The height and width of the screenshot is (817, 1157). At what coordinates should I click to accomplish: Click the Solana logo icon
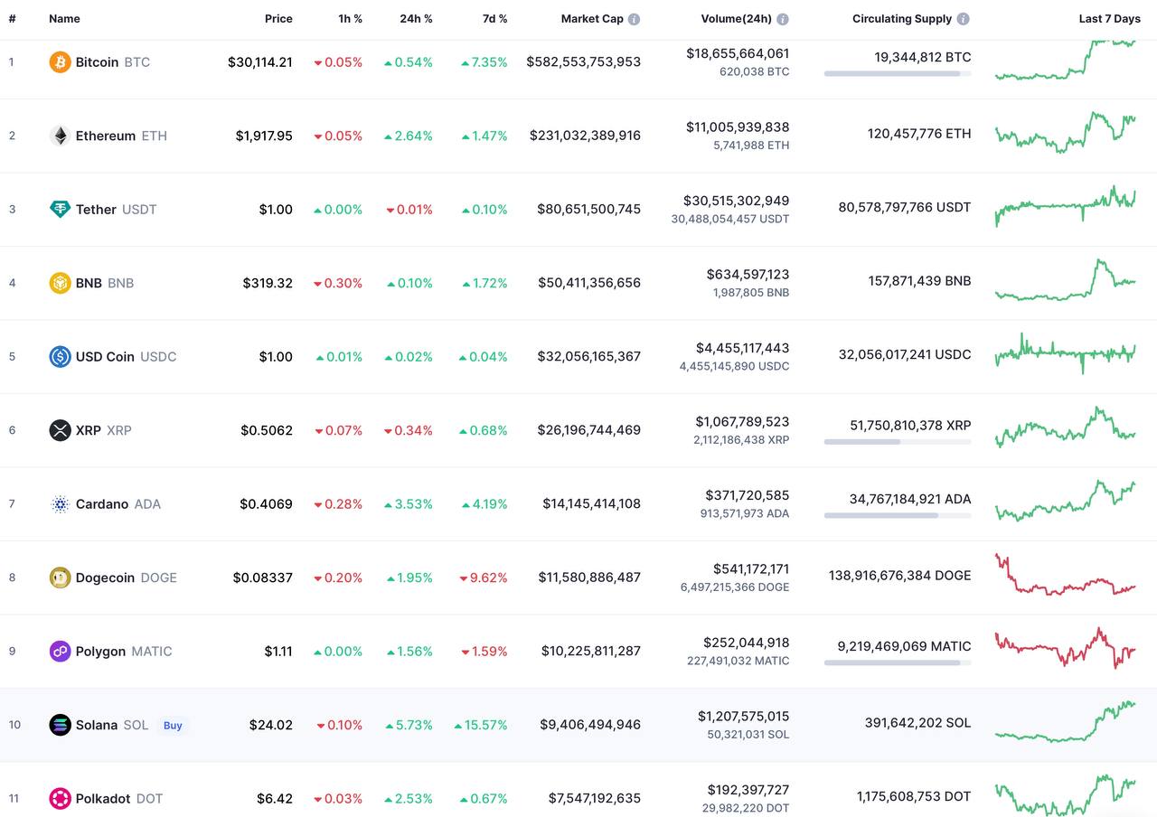pyautogui.click(x=60, y=725)
